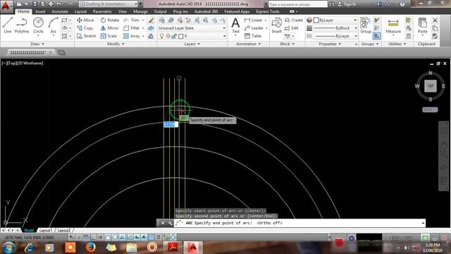Click the Mirror button
Viewport: 451px width, 254px height.
[x=110, y=28]
